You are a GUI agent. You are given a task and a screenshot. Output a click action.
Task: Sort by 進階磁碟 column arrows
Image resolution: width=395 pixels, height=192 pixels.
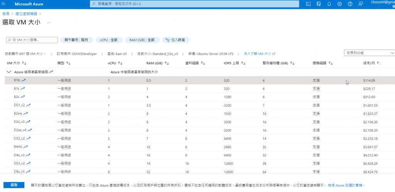click(x=331, y=63)
